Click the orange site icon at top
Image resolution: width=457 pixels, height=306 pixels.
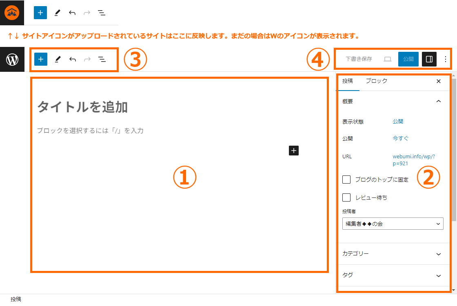pos(12,13)
